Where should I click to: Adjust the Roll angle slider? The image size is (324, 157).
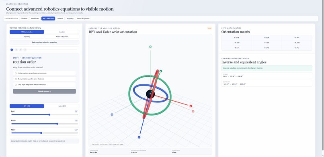45,115
